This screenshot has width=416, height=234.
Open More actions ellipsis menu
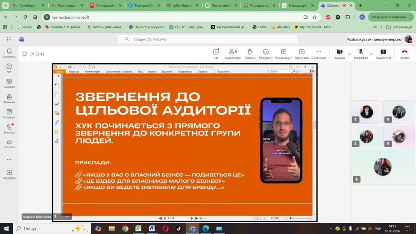coord(319,53)
